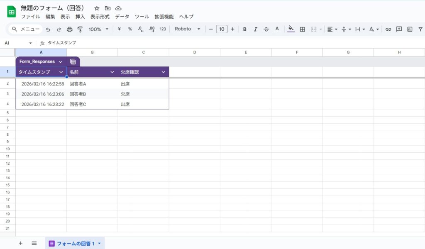Star this spreadsheet

tap(97, 8)
